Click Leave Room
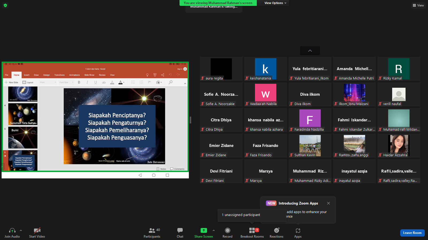 (x=412, y=233)
